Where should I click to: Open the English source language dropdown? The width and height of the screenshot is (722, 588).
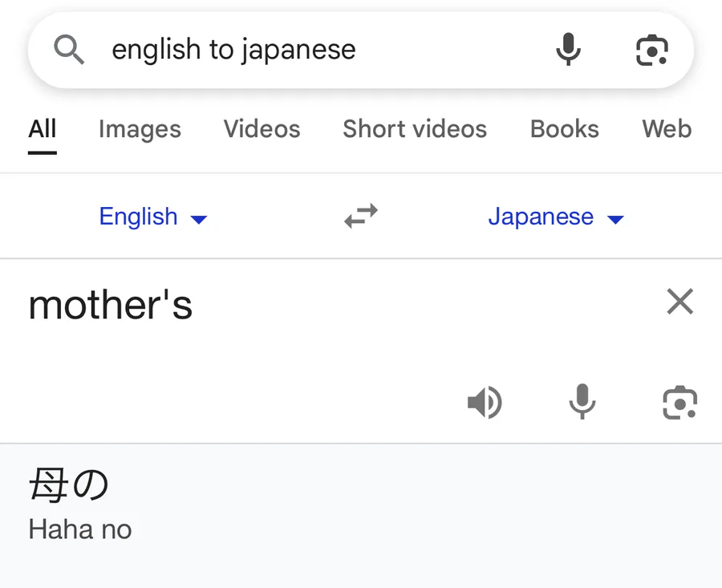[153, 217]
